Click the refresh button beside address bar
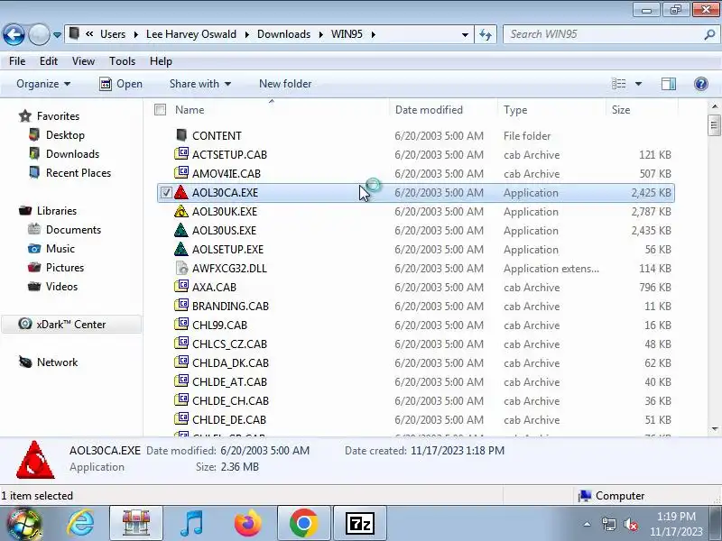The height and width of the screenshot is (541, 722). tap(486, 34)
